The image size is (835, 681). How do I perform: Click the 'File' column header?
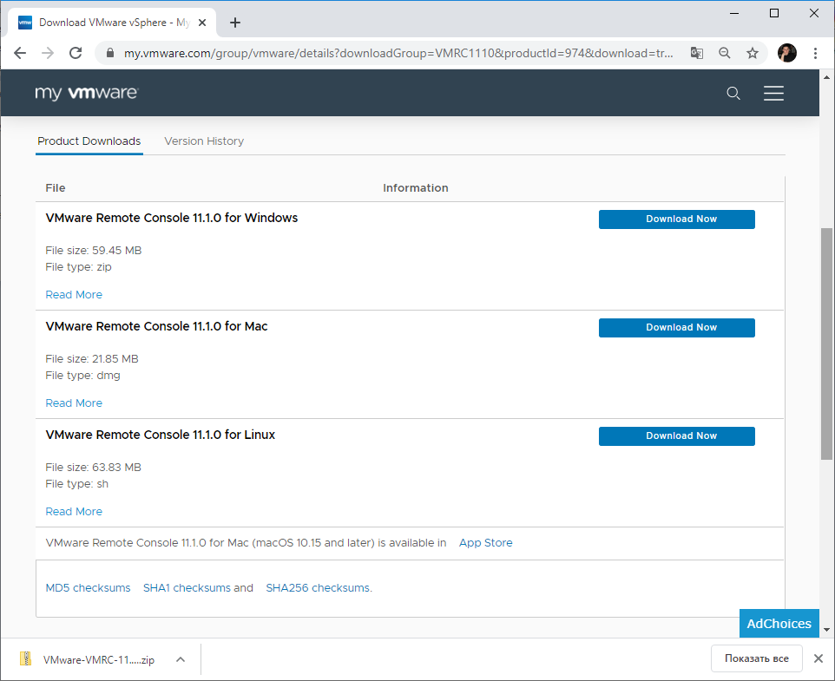(56, 187)
